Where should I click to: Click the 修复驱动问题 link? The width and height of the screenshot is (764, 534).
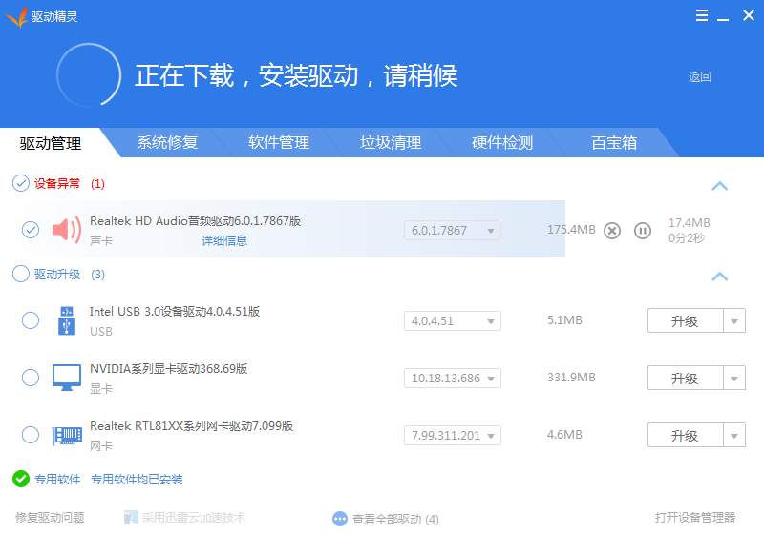50,517
